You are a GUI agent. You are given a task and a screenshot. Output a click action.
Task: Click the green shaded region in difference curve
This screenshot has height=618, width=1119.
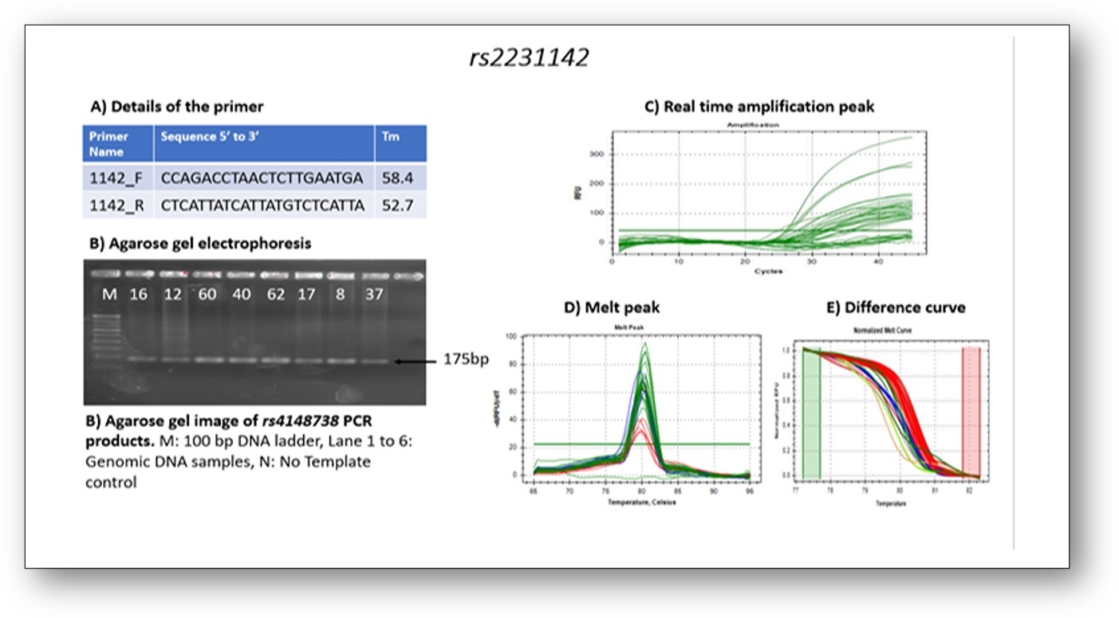tap(811, 414)
